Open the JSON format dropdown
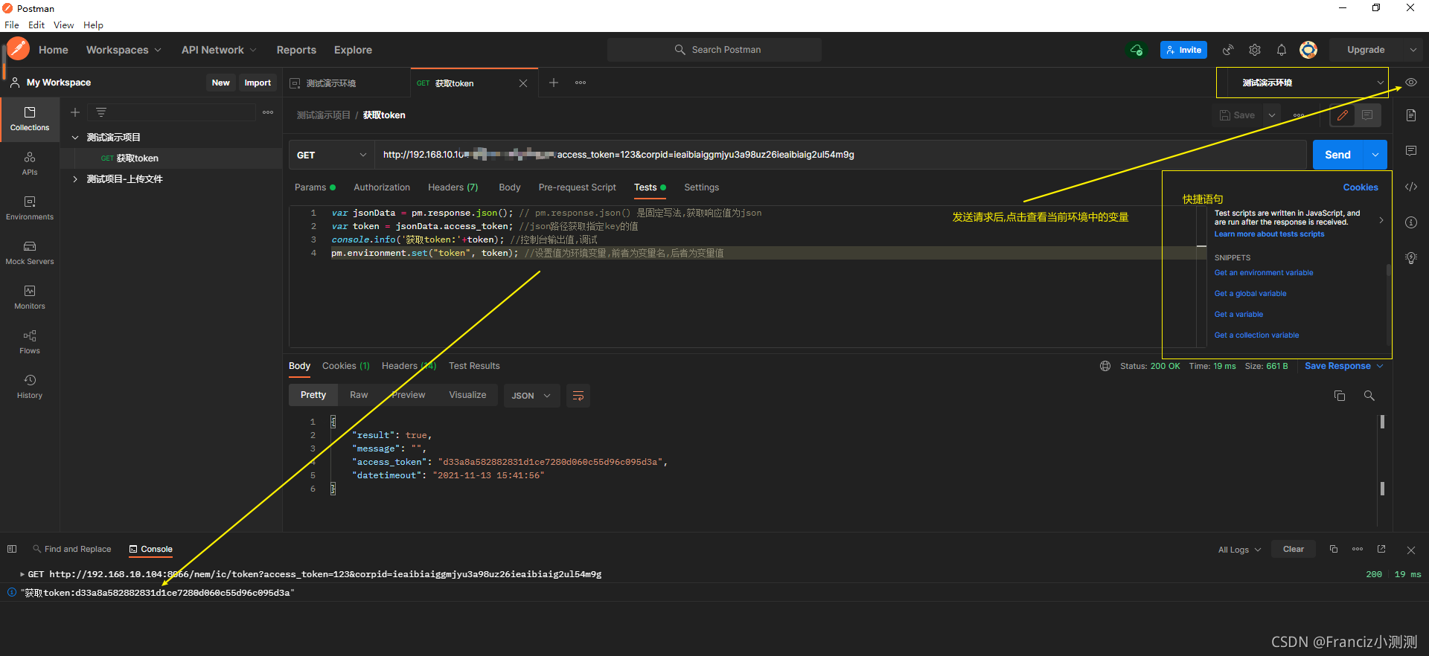The image size is (1429, 656). coord(531,396)
